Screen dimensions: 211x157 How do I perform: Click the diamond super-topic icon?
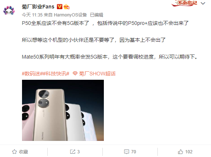click(x=75, y=74)
